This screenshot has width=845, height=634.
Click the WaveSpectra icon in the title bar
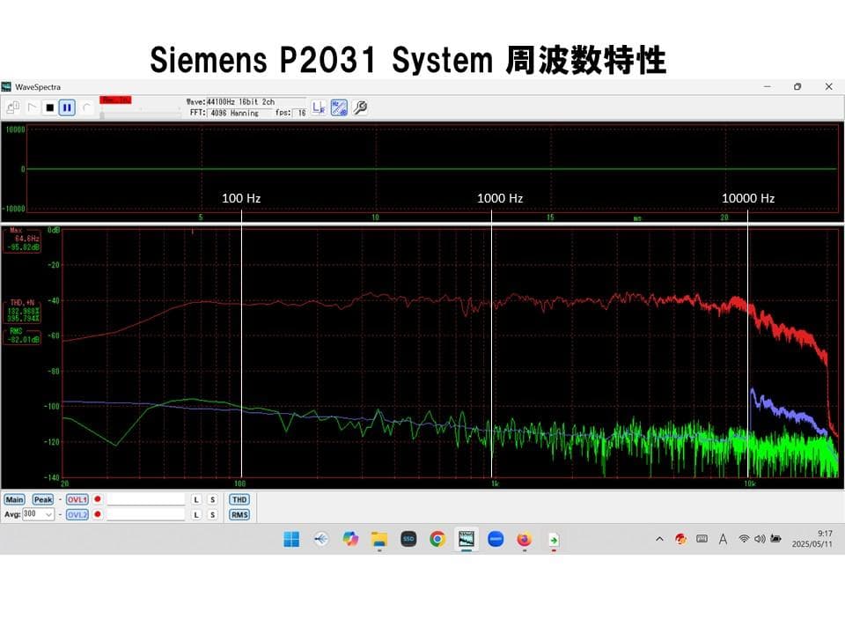click(7, 86)
